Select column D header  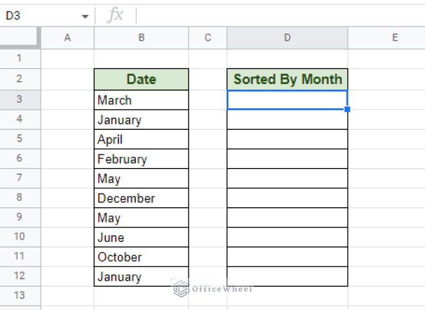coord(287,38)
